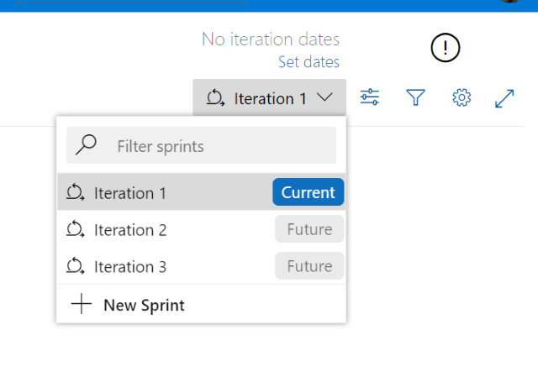Select Iteration 1 in the sprint list
Screen dimensions: 538x377
(x=202, y=192)
